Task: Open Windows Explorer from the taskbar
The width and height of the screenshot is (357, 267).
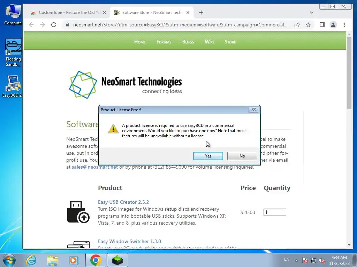Action: coord(53,260)
